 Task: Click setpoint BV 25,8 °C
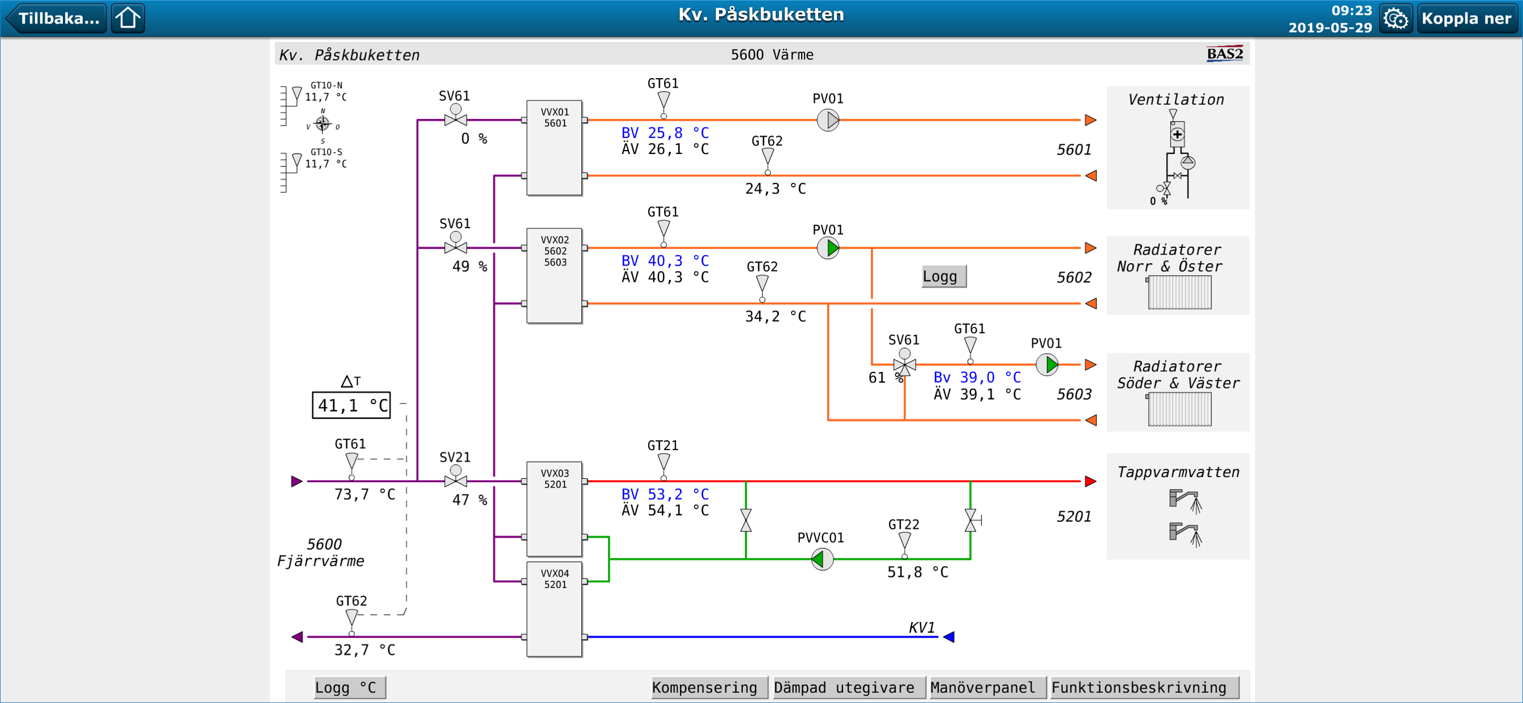point(665,133)
